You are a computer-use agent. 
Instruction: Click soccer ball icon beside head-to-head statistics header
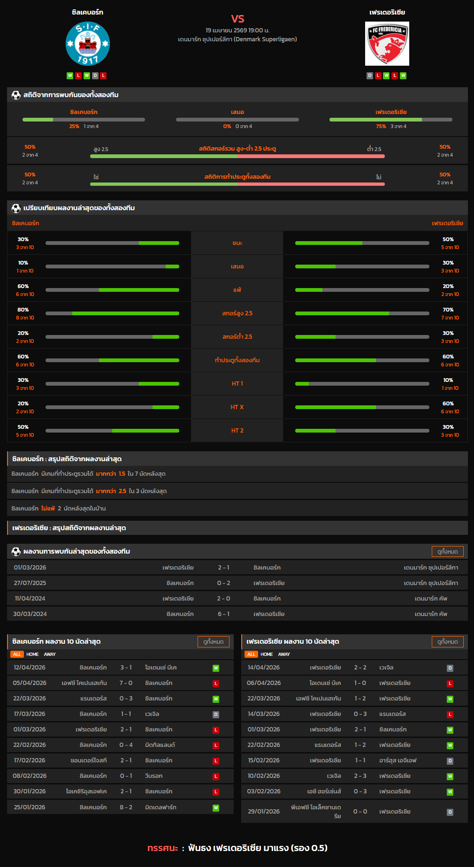16,95
